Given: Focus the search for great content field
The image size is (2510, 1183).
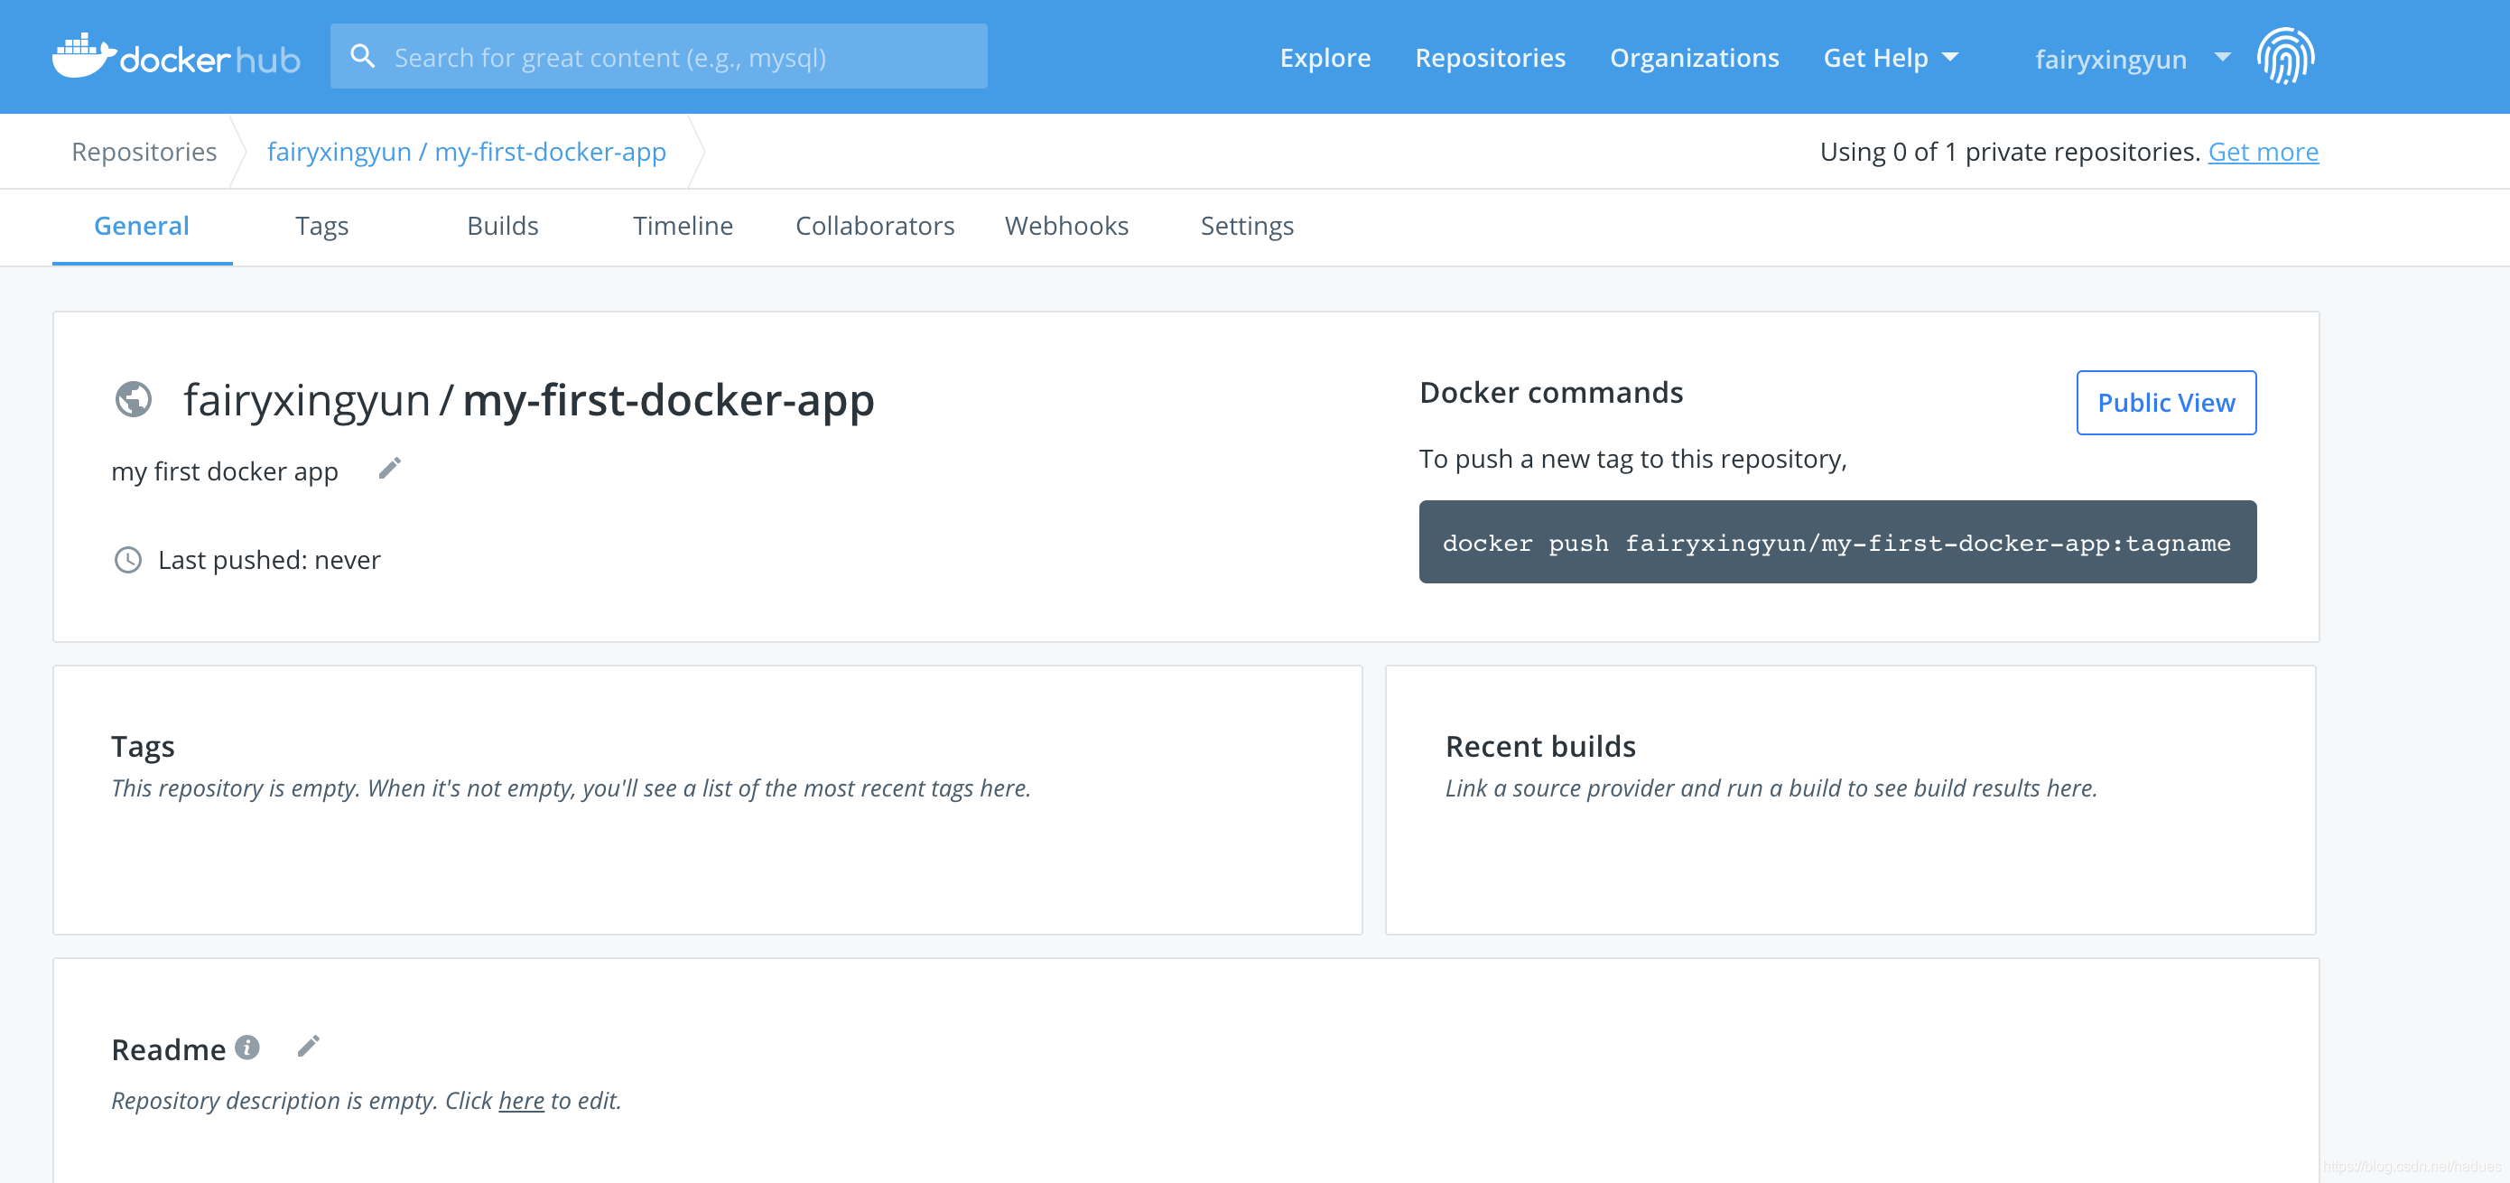Looking at the screenshot, I should [x=659, y=57].
